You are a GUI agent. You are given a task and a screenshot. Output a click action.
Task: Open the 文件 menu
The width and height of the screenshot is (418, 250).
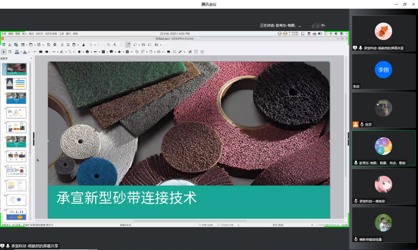(4, 34)
